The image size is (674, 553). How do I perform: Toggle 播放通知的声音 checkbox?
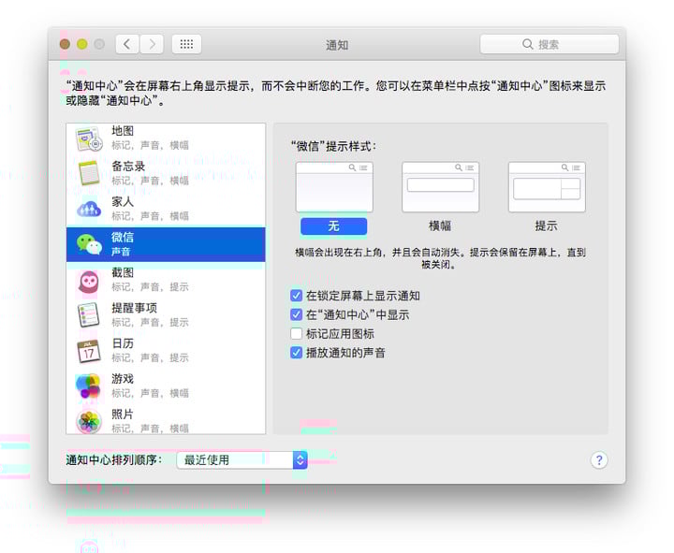[296, 353]
